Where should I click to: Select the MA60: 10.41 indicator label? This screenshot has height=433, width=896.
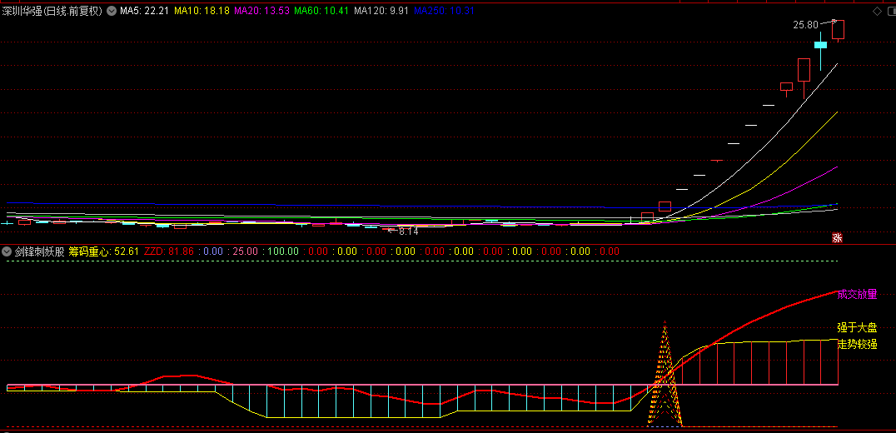(321, 11)
